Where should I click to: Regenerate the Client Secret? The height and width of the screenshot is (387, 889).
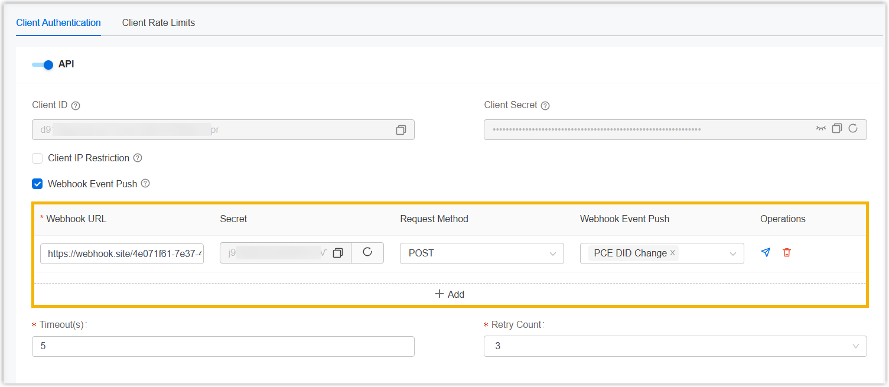pyautogui.click(x=852, y=128)
